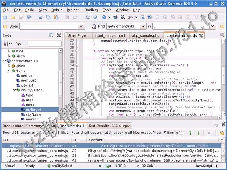Screen dimensions: 227x170
Task: Click the Code browser filter box
Action: click(x=45, y=44)
